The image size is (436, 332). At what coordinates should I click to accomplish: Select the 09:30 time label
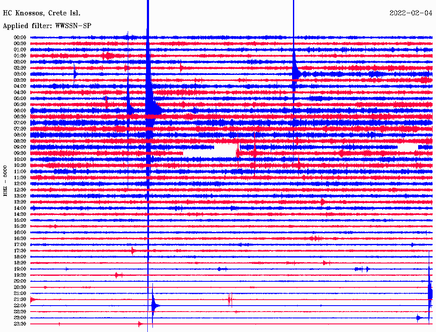coord(20,153)
